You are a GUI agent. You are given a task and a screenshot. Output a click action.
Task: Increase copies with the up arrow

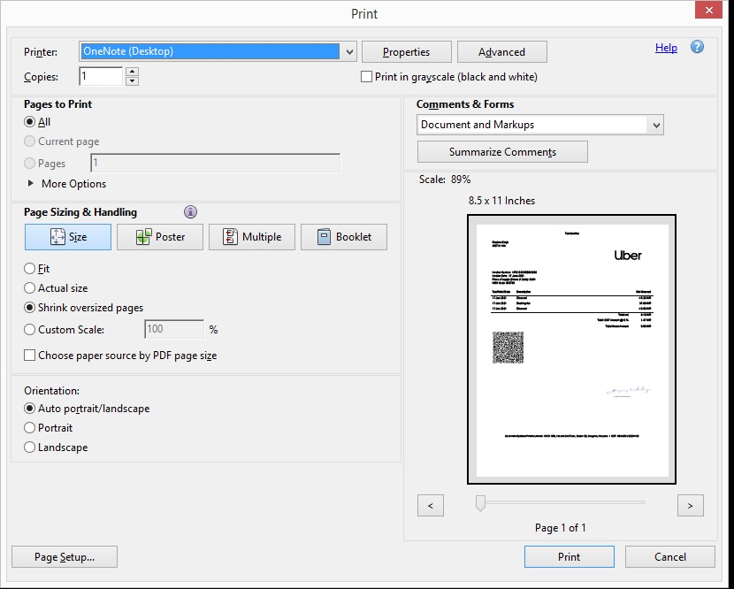[x=133, y=72]
